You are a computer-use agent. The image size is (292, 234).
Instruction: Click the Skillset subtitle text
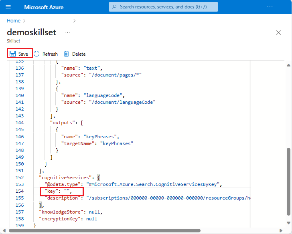click(13, 41)
